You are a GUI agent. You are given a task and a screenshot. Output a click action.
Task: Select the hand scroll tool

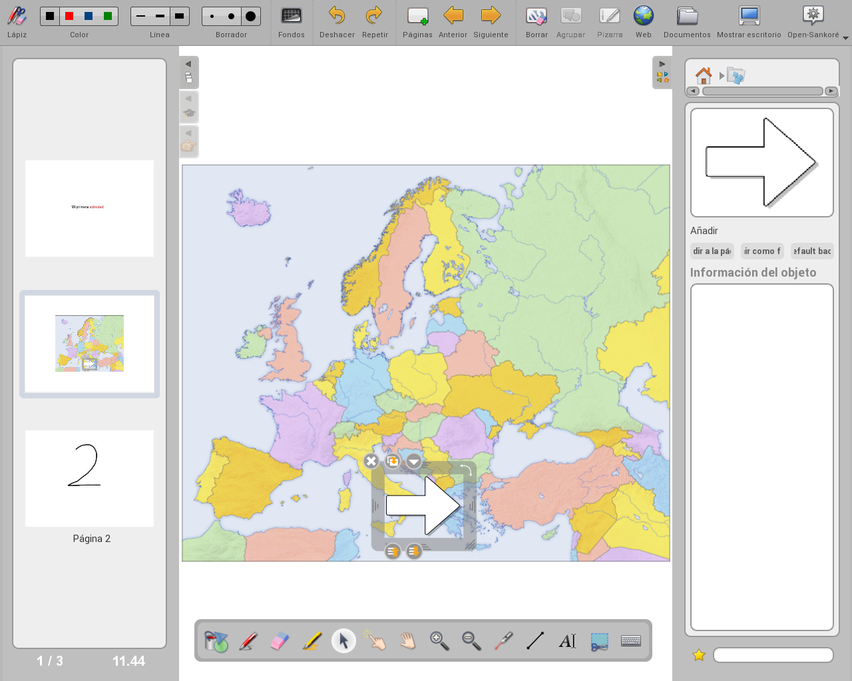[x=407, y=641]
